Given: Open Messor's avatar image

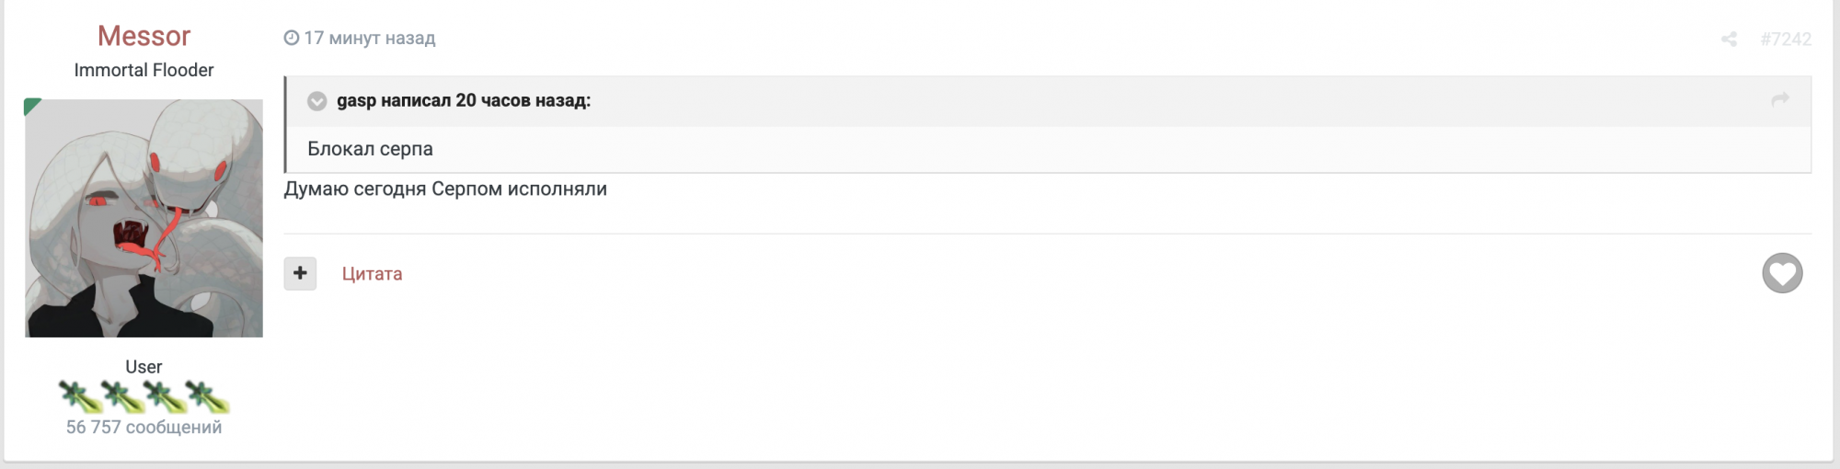Looking at the screenshot, I should pos(144,219).
